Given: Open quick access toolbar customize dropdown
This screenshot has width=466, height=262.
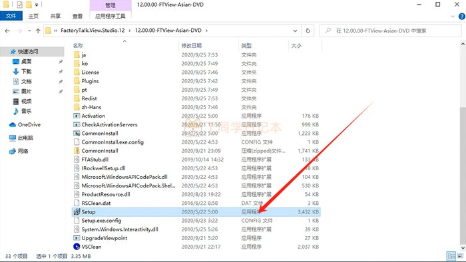Looking at the screenshot, I should [x=37, y=5].
